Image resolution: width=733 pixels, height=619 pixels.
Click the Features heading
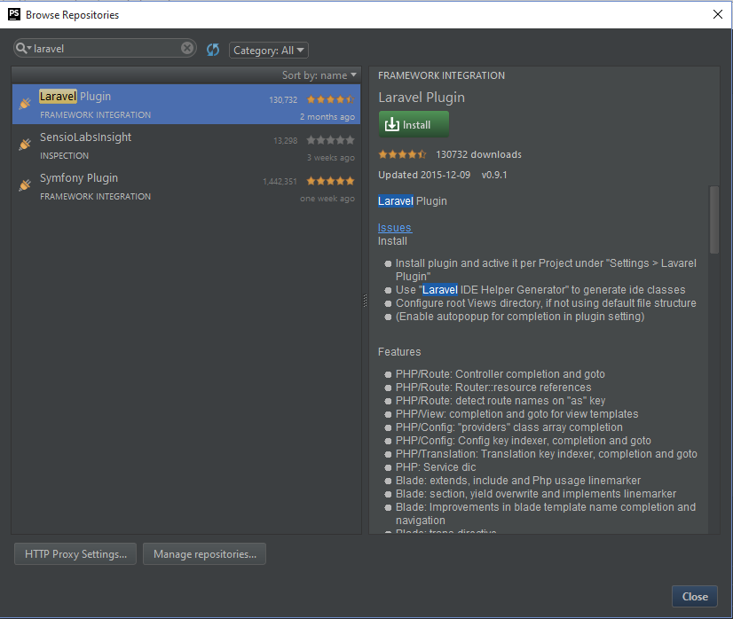coord(399,352)
